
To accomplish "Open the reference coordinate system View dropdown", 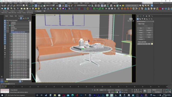I will 49,5.
